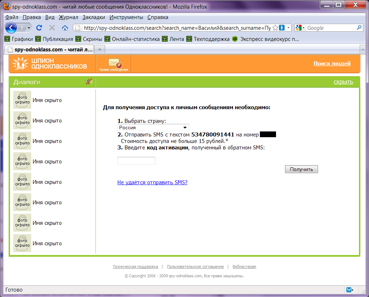Go back with the Firefox back arrow
369x297 pixels.
pos(11,28)
